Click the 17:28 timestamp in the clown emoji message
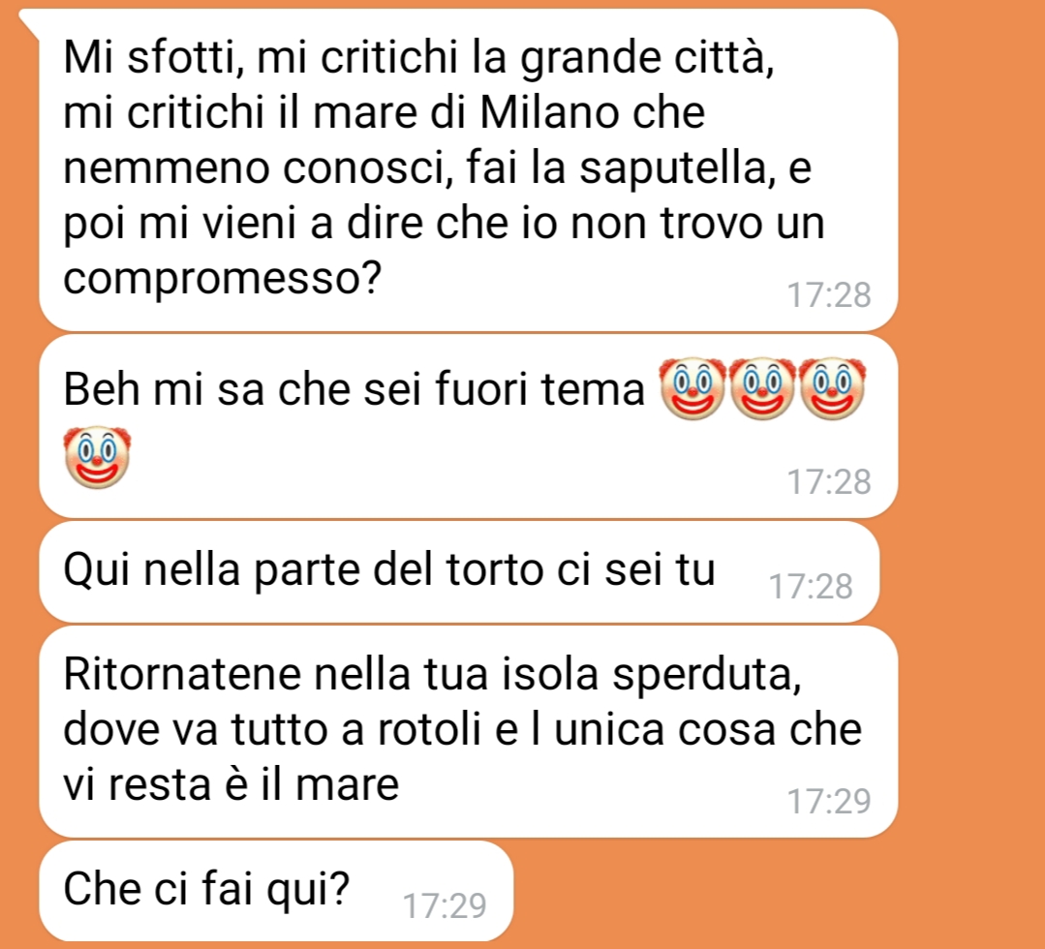This screenshot has height=949, width=1045. pyautogui.click(x=829, y=482)
